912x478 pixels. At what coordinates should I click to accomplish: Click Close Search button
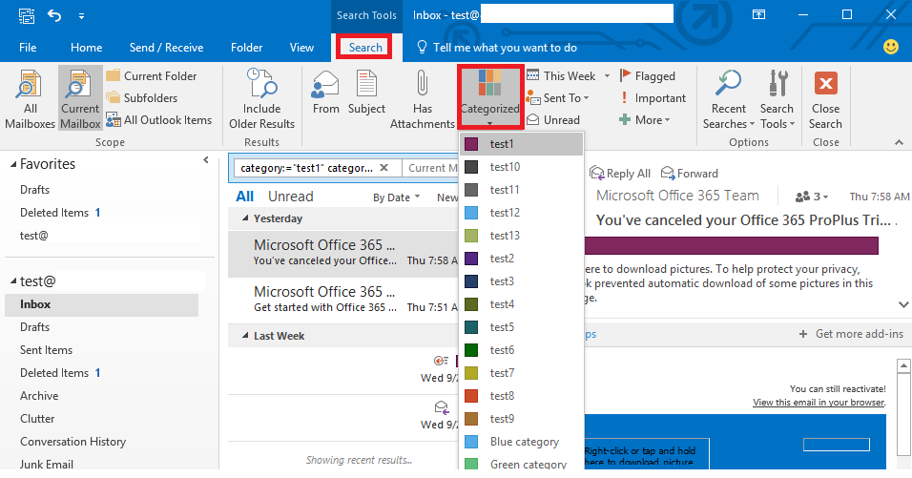825,97
